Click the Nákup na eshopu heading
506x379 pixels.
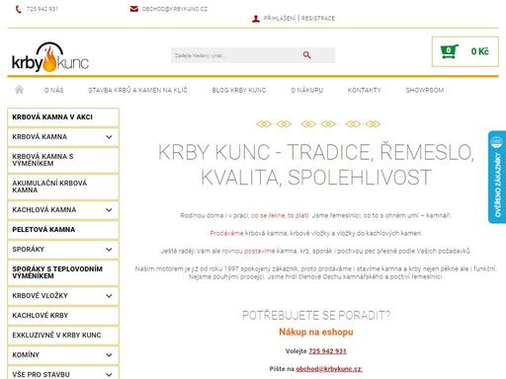316,332
